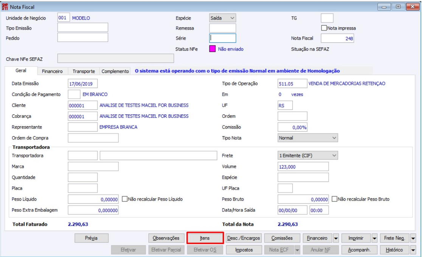Image resolution: width=422 pixels, height=257 pixels.
Task: Click the Data Saída date field
Action: tap(292, 210)
